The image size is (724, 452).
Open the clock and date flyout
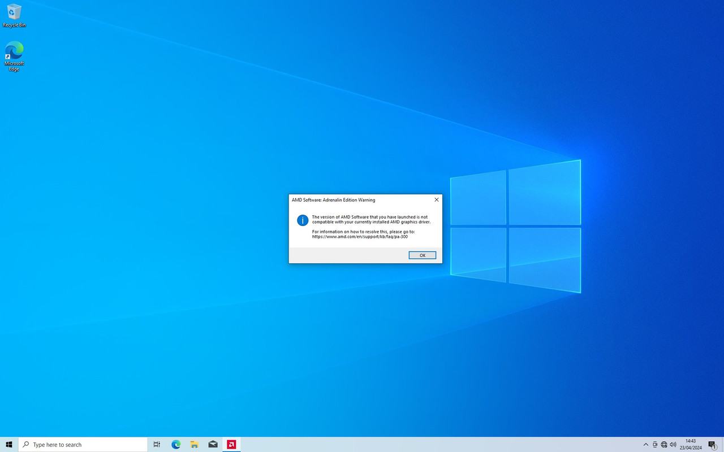pos(691,445)
